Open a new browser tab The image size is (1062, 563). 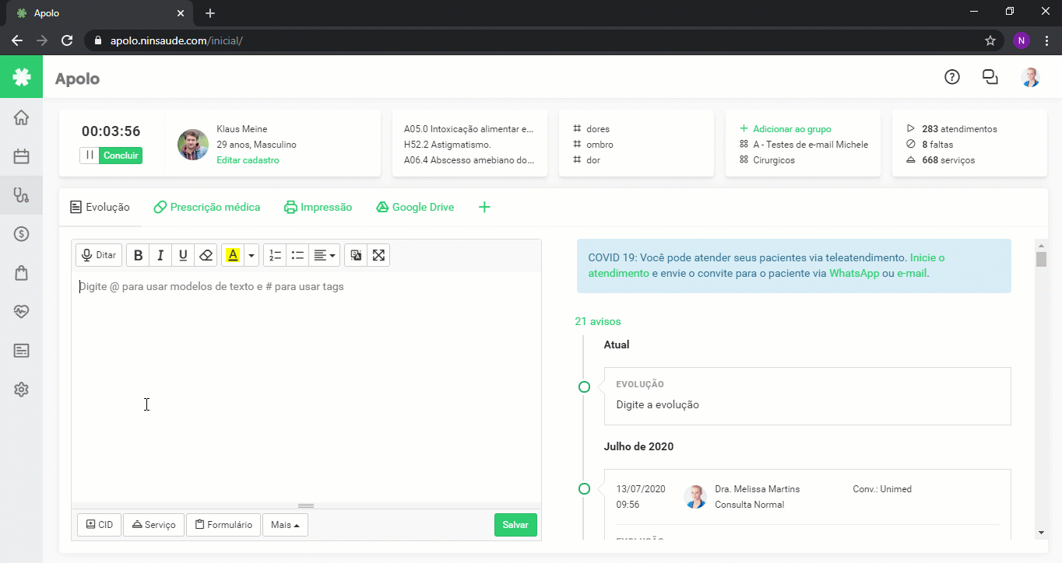[x=210, y=13]
